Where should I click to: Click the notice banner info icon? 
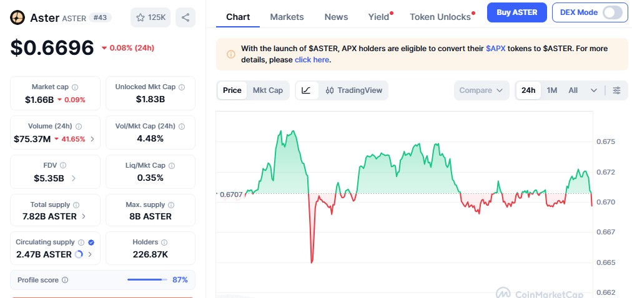[x=231, y=54]
